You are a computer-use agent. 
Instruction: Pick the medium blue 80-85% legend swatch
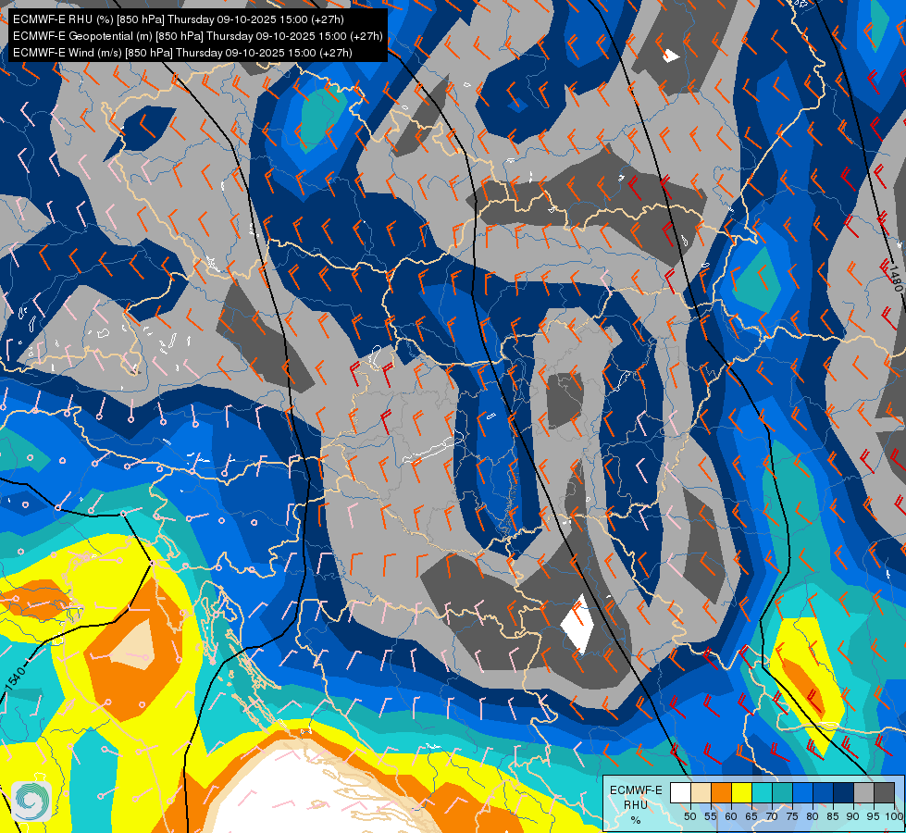823,792
